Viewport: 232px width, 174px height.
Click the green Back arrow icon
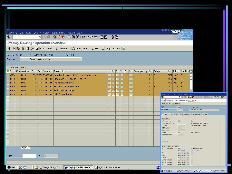point(55,37)
